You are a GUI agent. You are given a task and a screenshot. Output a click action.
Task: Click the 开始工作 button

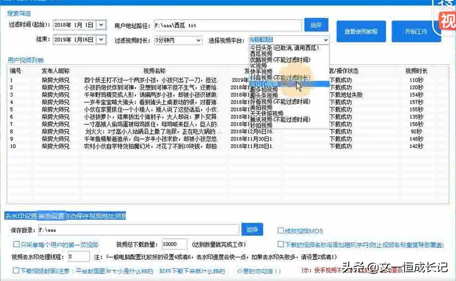click(416, 31)
